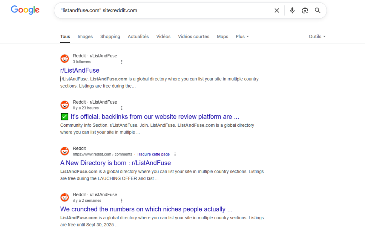The height and width of the screenshot is (231, 365).
Task: Submit search with magnifying glass icon
Action: [x=318, y=10]
